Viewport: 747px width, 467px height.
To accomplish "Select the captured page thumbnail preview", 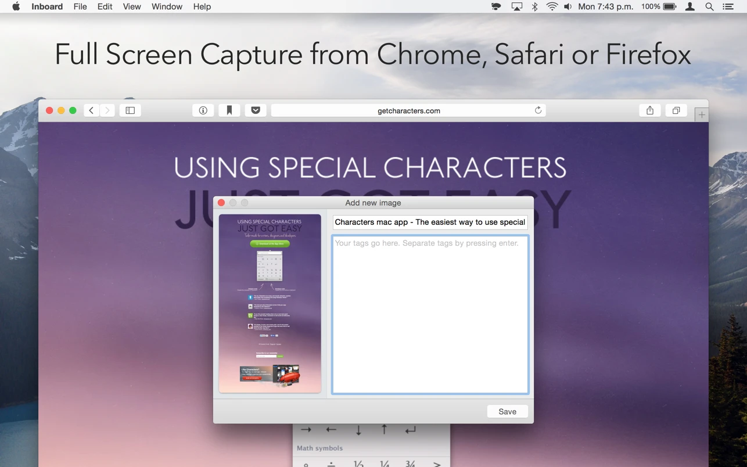I will pos(270,303).
